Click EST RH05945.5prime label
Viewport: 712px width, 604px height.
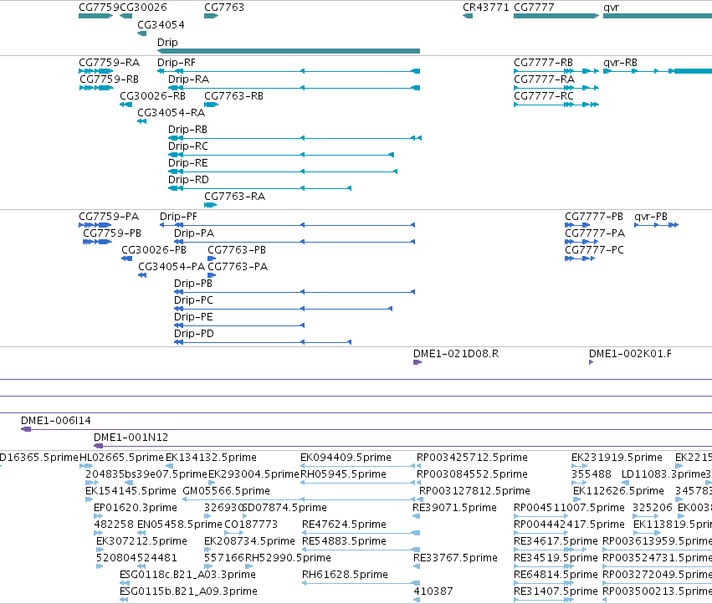(343, 474)
